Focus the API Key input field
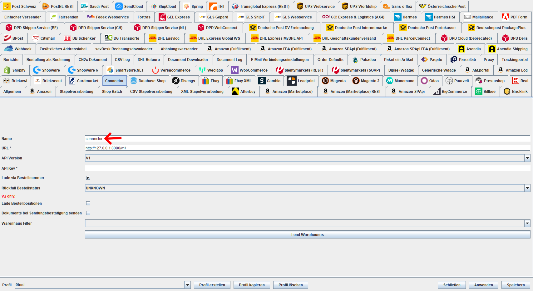Image resolution: width=533 pixels, height=291 pixels. 308,168
